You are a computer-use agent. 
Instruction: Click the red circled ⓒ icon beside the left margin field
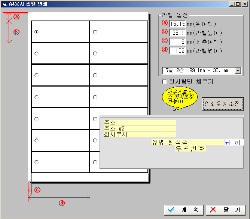[x=164, y=41]
